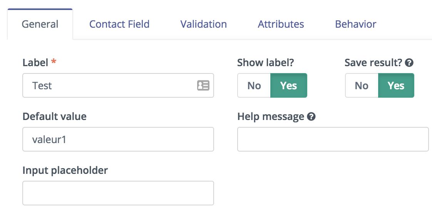Set Save result to Yes
The height and width of the screenshot is (220, 432).
coord(396,85)
